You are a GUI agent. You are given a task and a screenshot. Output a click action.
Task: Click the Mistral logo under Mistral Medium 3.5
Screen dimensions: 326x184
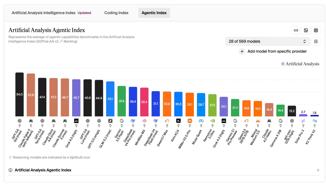(258, 121)
